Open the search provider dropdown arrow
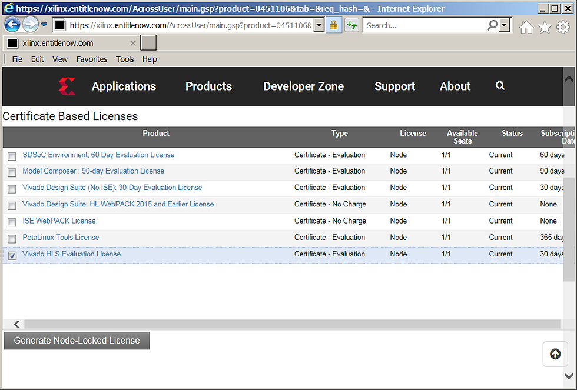577x390 pixels. click(505, 25)
